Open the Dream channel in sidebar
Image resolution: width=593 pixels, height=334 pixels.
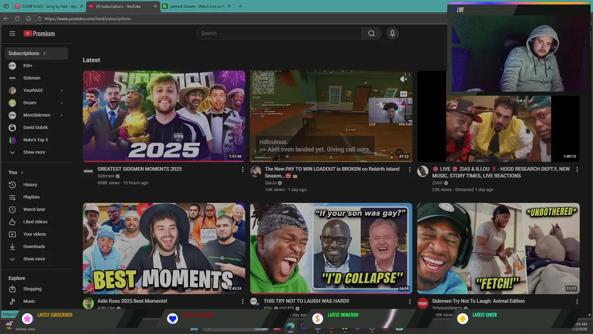(x=37, y=103)
